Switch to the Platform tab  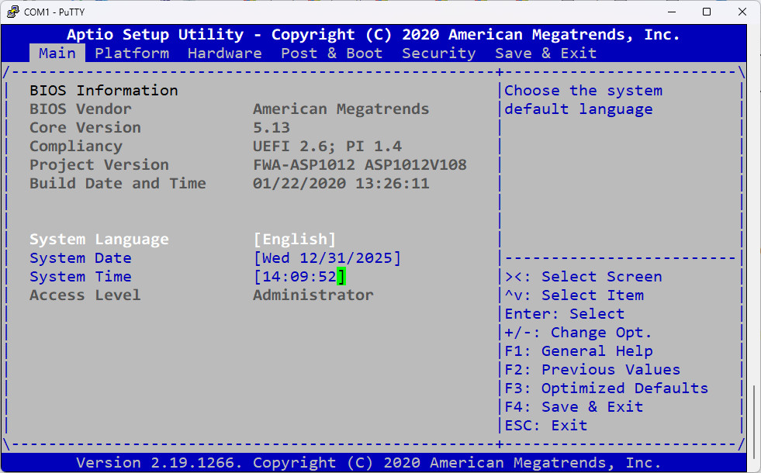click(x=132, y=53)
